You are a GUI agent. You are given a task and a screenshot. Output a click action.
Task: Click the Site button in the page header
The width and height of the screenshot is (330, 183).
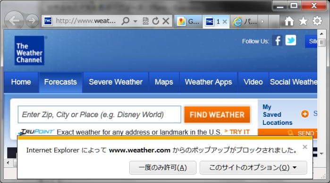coord(311,41)
